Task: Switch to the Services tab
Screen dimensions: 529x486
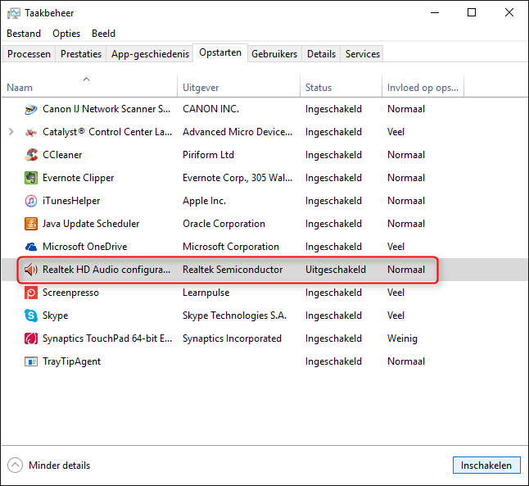Action: click(x=362, y=54)
